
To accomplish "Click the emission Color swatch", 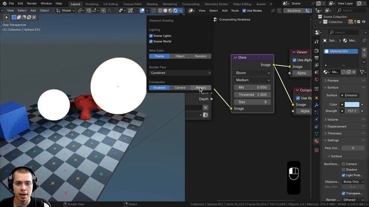I will (x=352, y=105).
